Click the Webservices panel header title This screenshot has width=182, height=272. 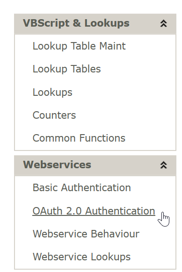(57, 165)
